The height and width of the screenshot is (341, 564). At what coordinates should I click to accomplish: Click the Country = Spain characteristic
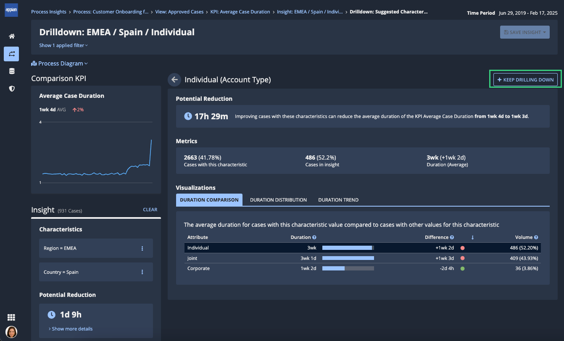pos(96,272)
